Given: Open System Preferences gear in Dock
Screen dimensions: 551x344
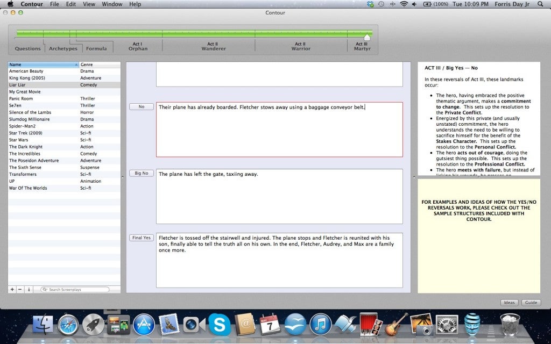Looking at the screenshot, I should coord(447,325).
